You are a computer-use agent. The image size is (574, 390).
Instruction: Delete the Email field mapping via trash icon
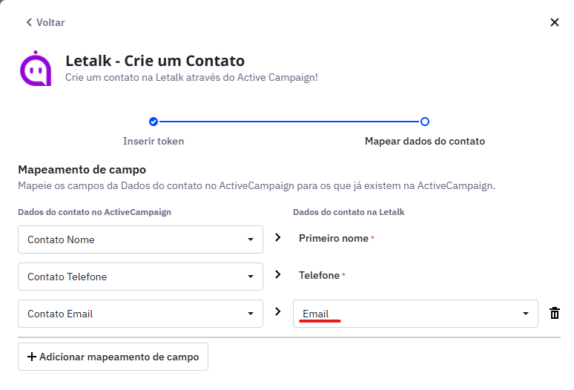click(x=554, y=313)
